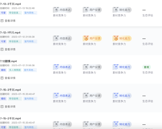
Task: Click medium 内容表达 badge in 7-15-3千川.mp4 row
Action: 62,96
